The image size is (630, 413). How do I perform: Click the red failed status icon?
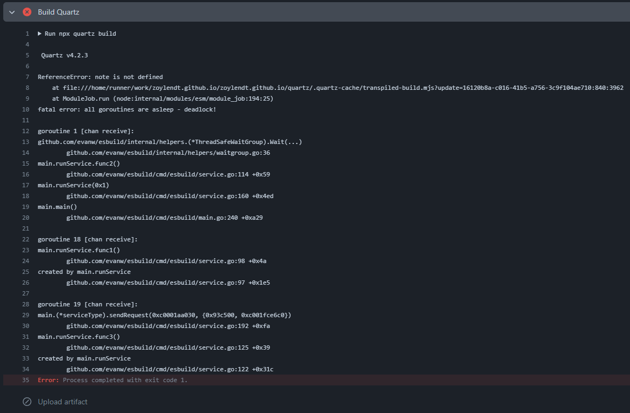[27, 12]
